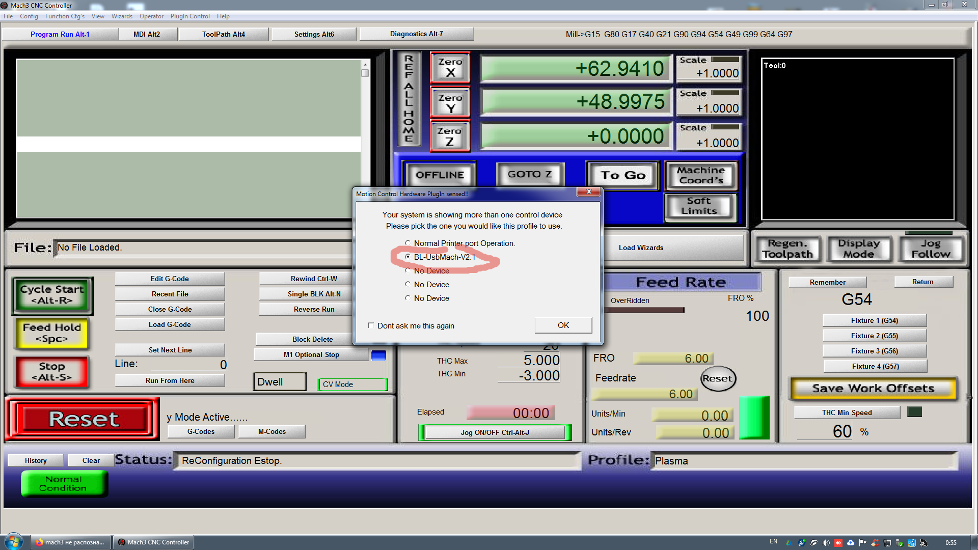
Task: Click the blue M1 Optional Stop indicator
Action: 378,355
